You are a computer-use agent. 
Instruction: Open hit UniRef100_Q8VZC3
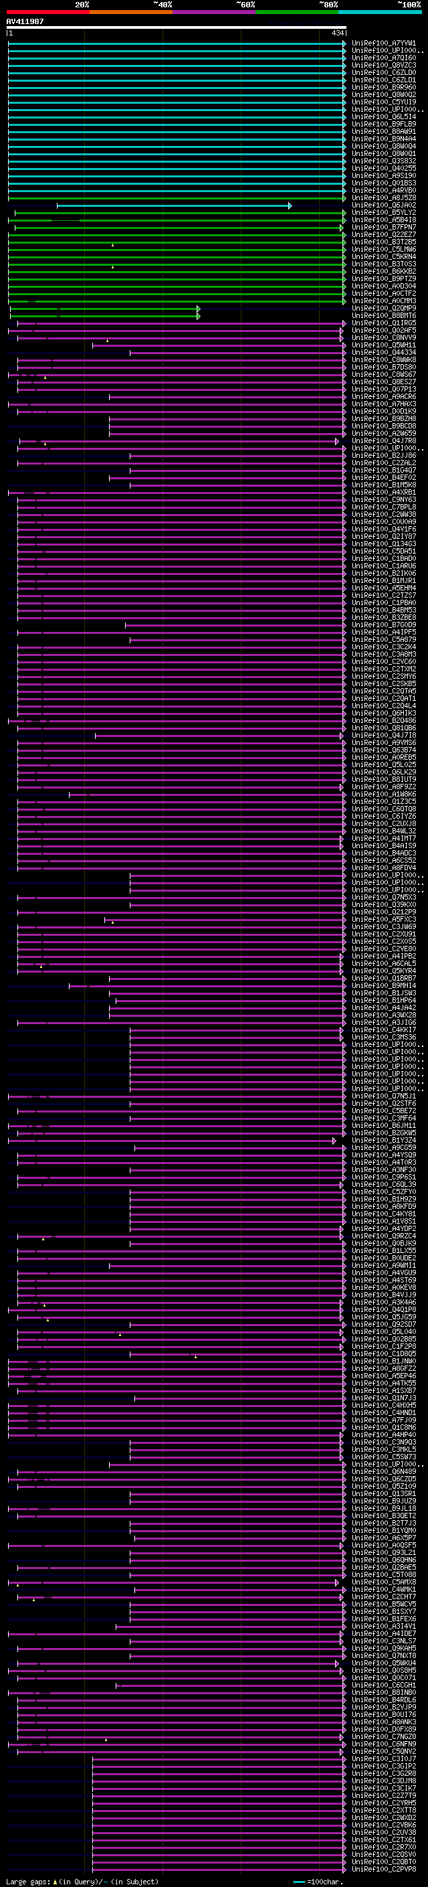click(x=384, y=65)
